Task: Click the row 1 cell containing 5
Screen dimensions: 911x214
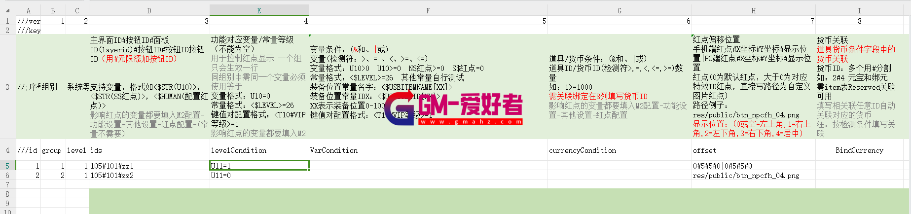Action: pyautogui.click(x=428, y=21)
